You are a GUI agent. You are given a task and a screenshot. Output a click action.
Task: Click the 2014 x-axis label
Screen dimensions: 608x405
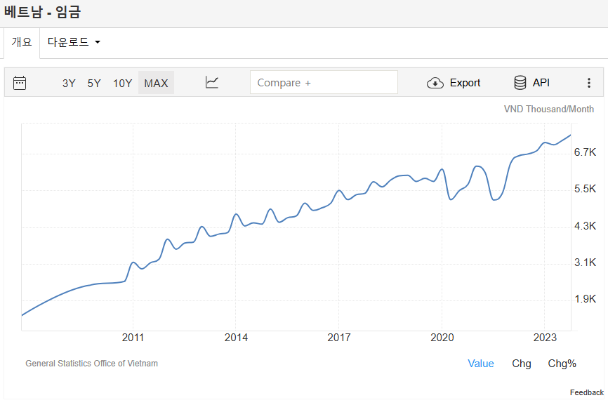(x=236, y=338)
